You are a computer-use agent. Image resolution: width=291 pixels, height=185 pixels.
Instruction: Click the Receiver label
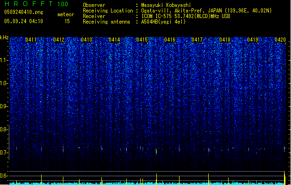click(x=94, y=16)
